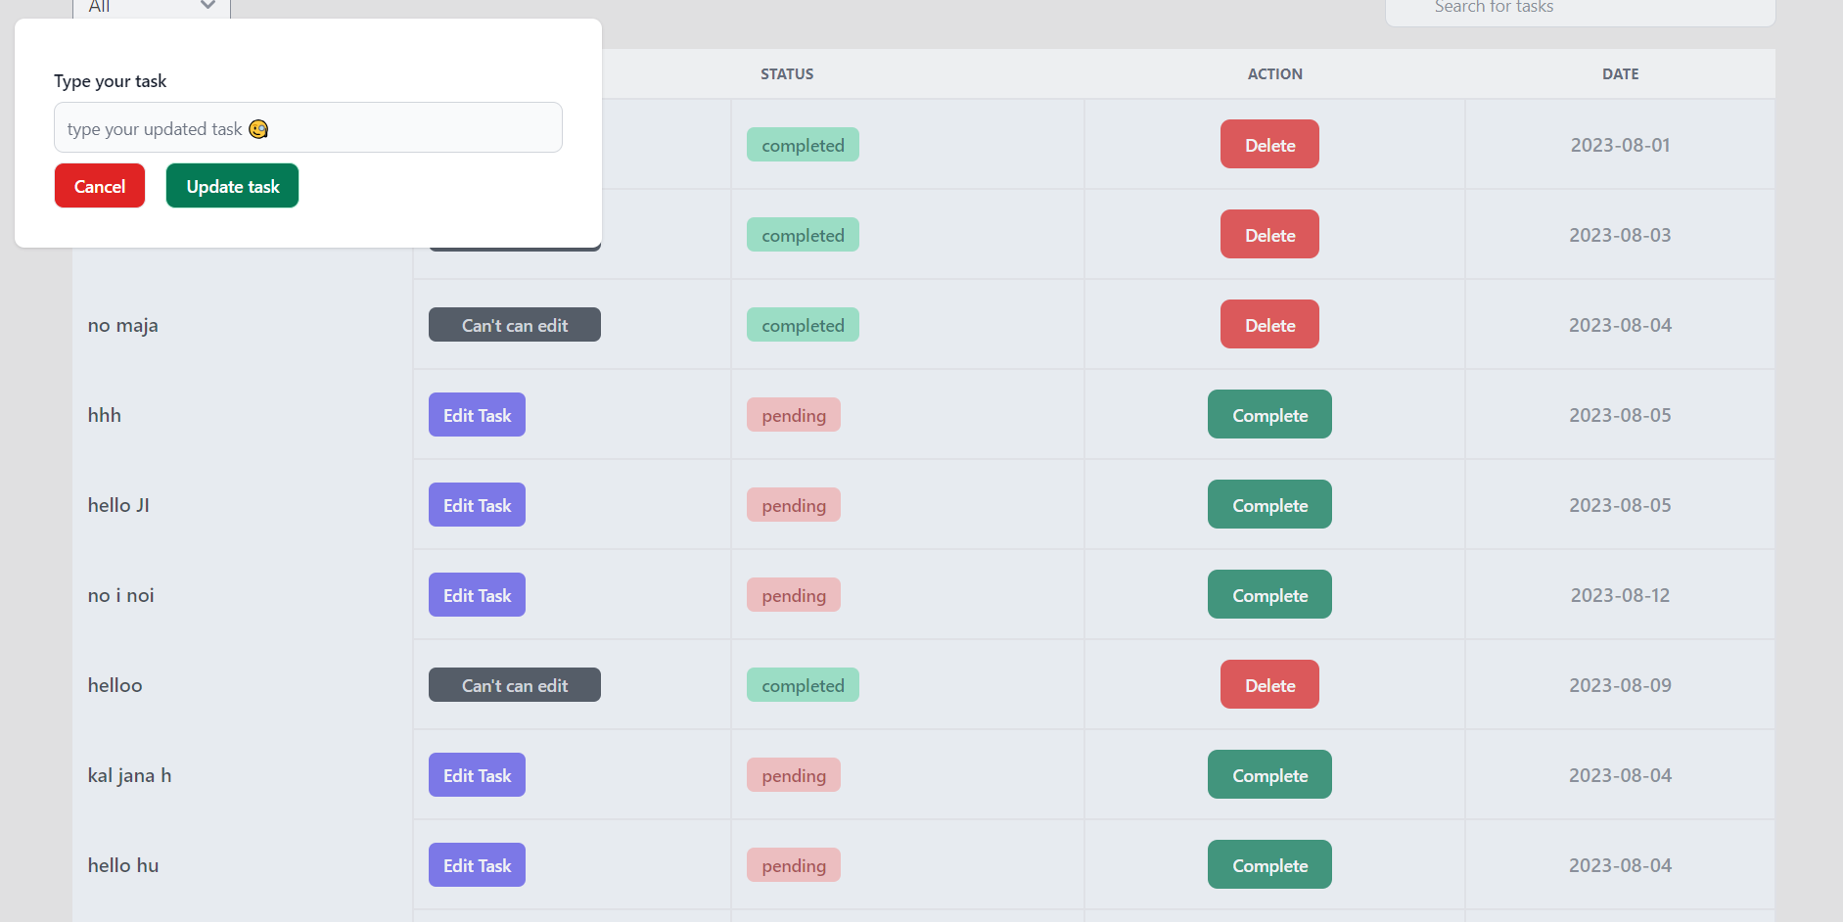Edit the 'hhh' task
Viewport: 1843px width, 922px height.
click(477, 414)
